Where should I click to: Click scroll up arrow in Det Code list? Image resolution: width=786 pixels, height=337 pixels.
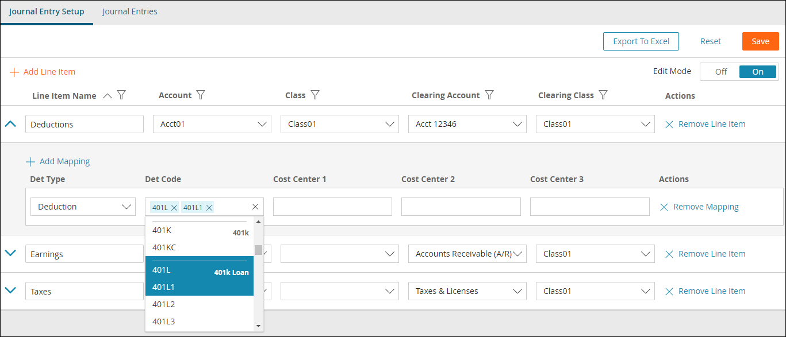(x=258, y=222)
